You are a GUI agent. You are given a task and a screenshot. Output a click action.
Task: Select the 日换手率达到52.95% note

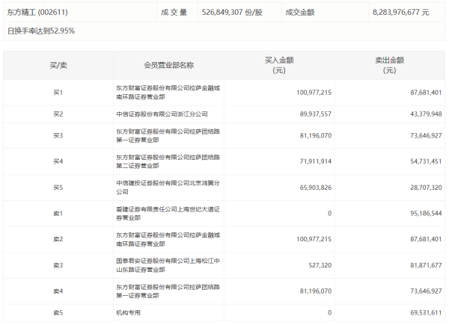[x=41, y=31]
